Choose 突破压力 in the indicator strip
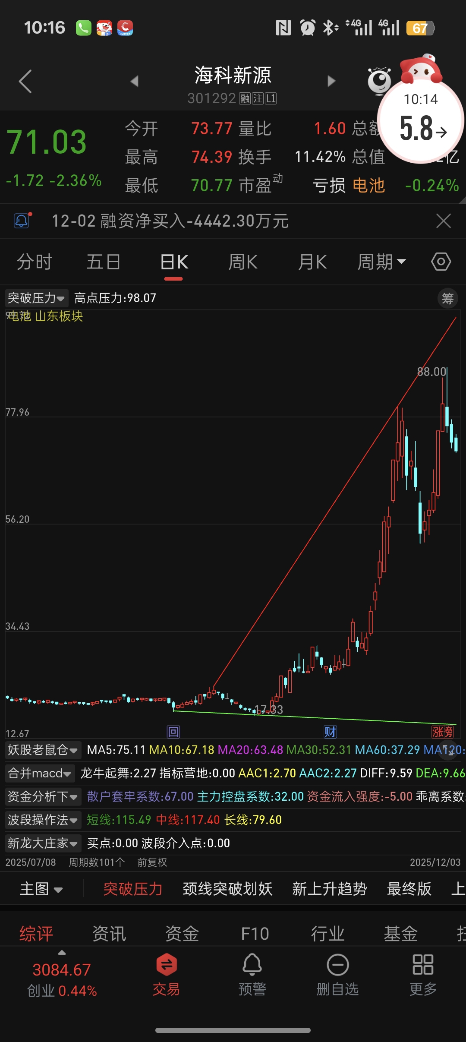The width and height of the screenshot is (466, 1042). (133, 889)
